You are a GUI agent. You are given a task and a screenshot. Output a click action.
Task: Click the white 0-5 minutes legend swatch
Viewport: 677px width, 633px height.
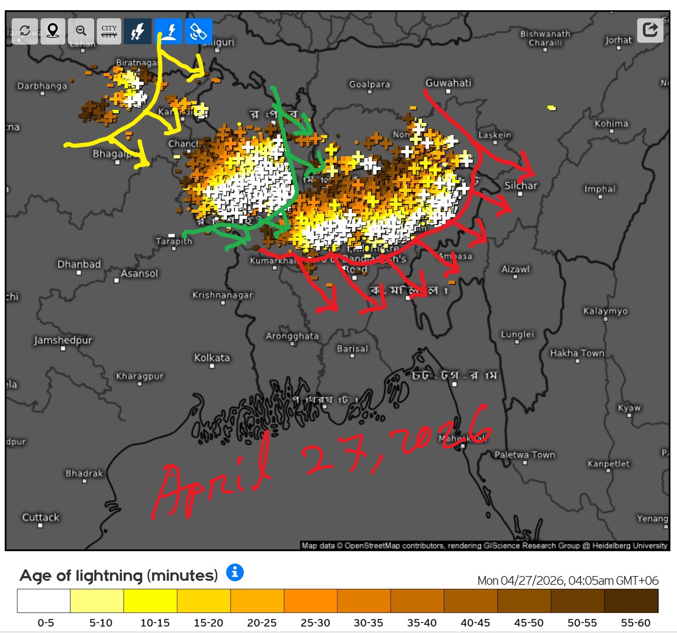coord(43,601)
